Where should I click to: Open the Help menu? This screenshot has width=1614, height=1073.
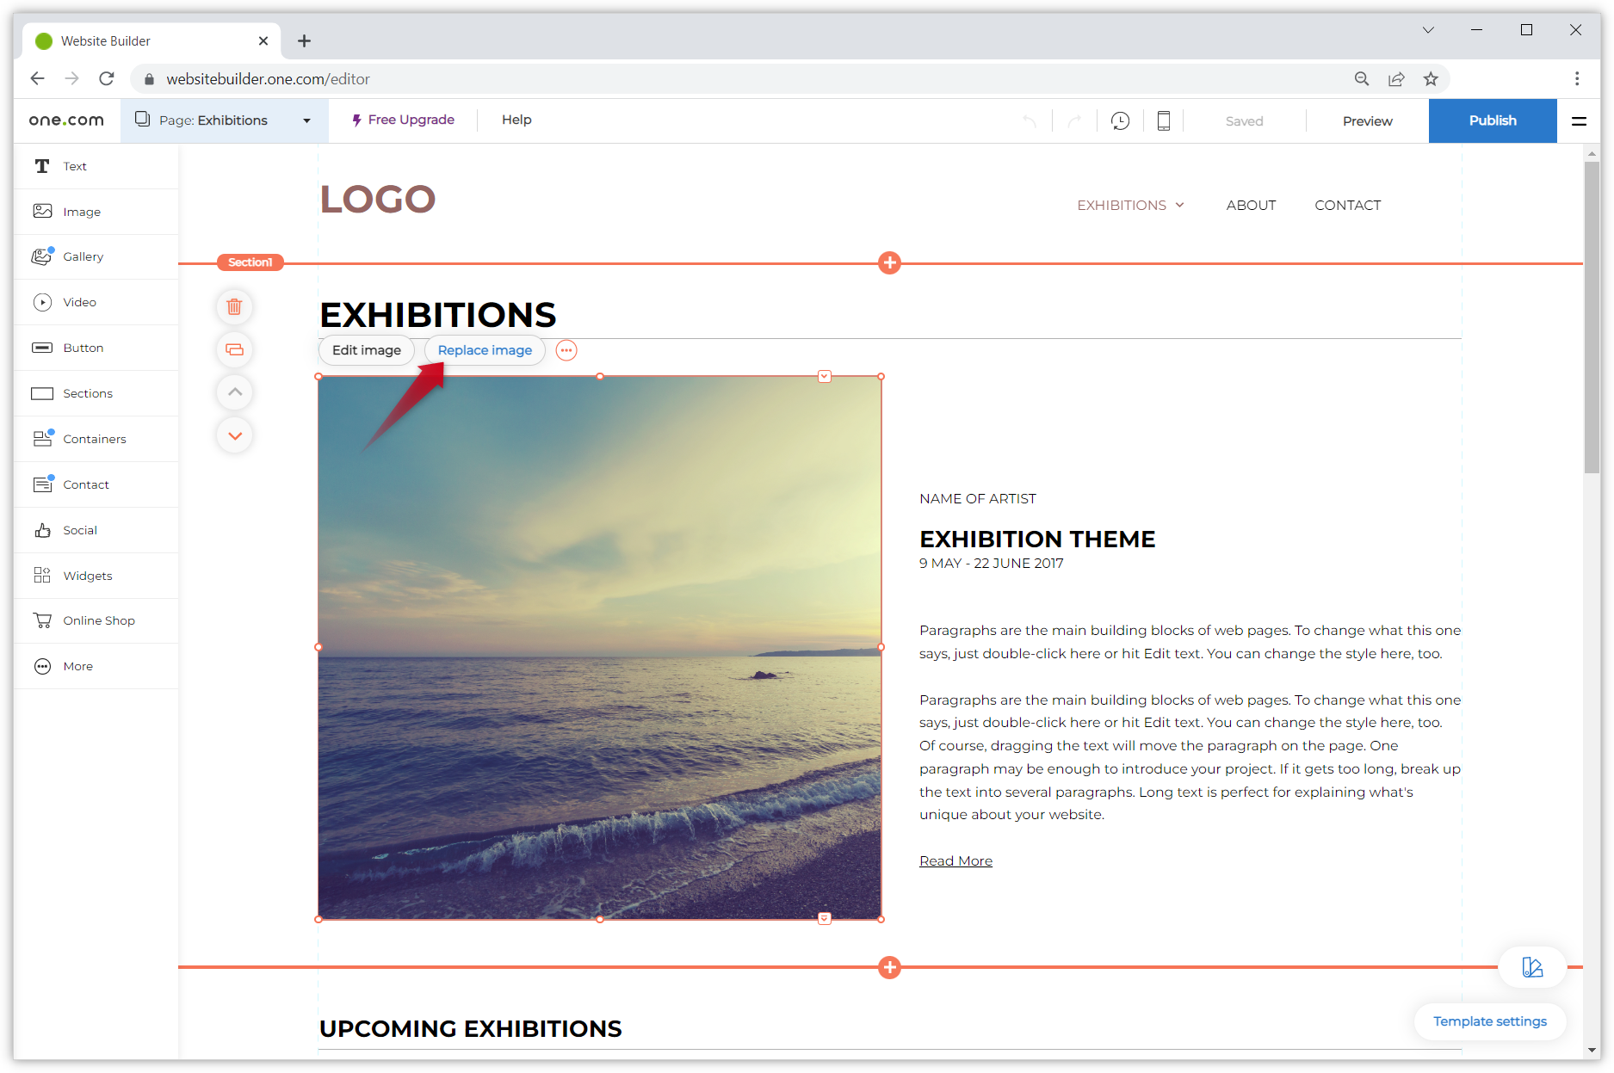pyautogui.click(x=516, y=120)
